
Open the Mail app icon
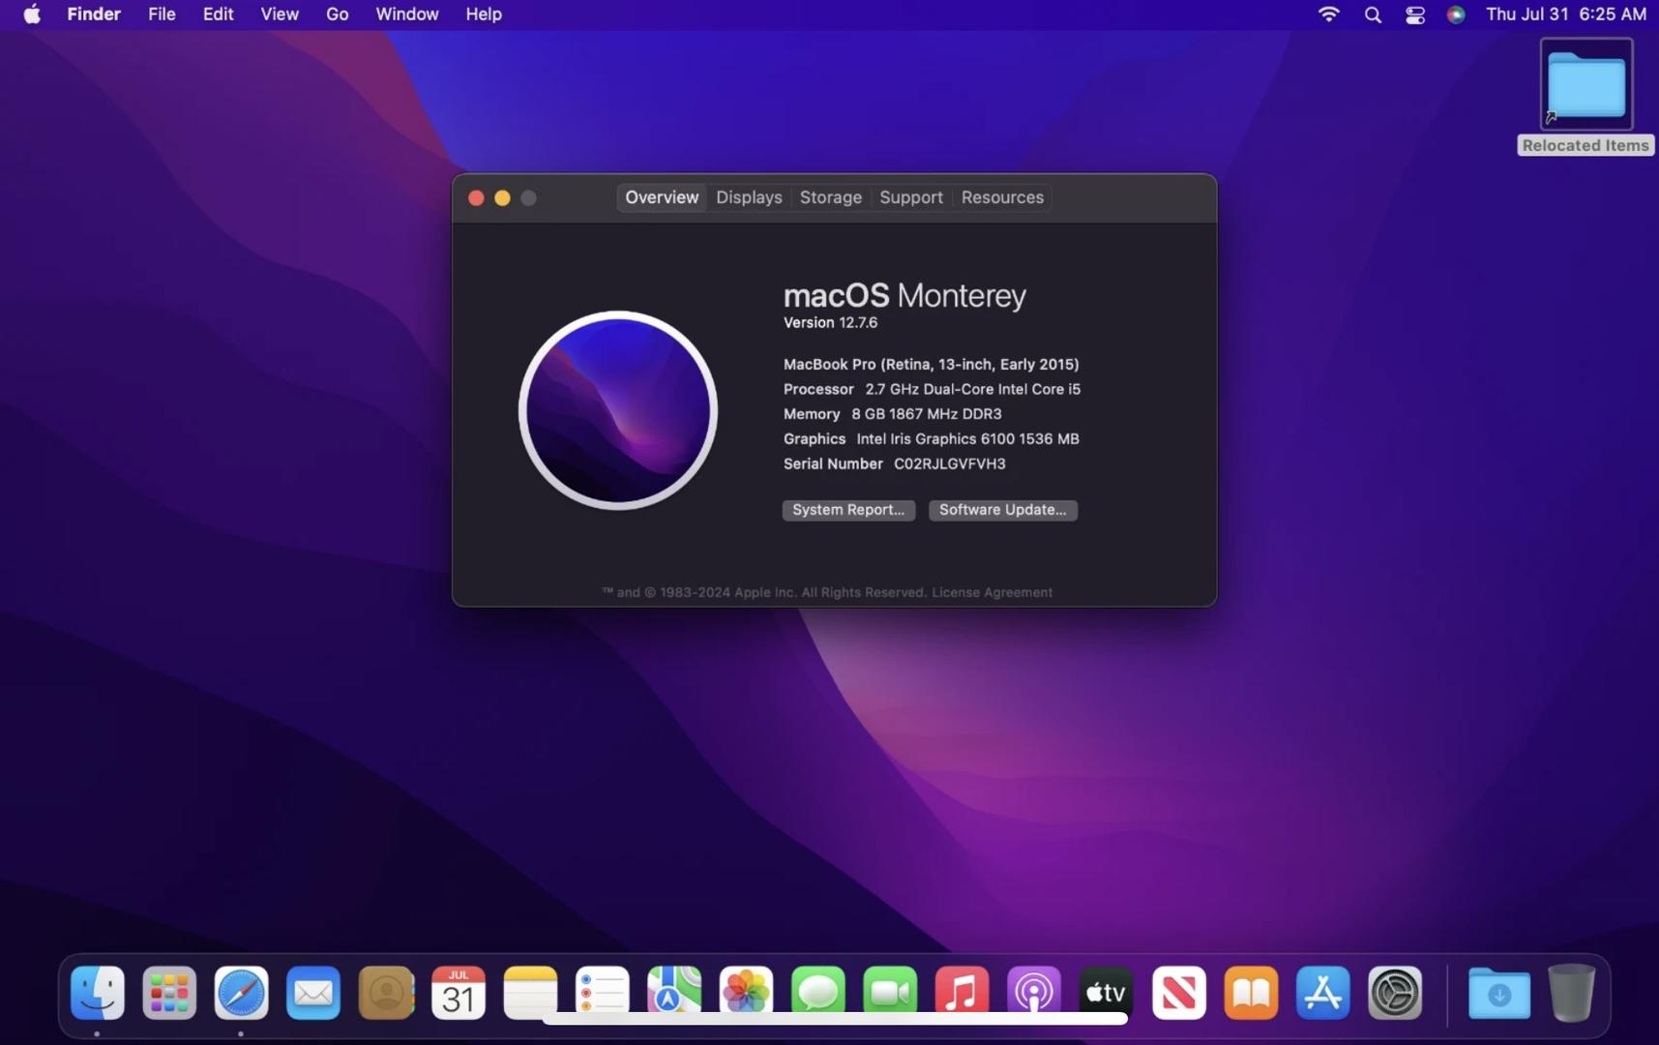(x=313, y=993)
